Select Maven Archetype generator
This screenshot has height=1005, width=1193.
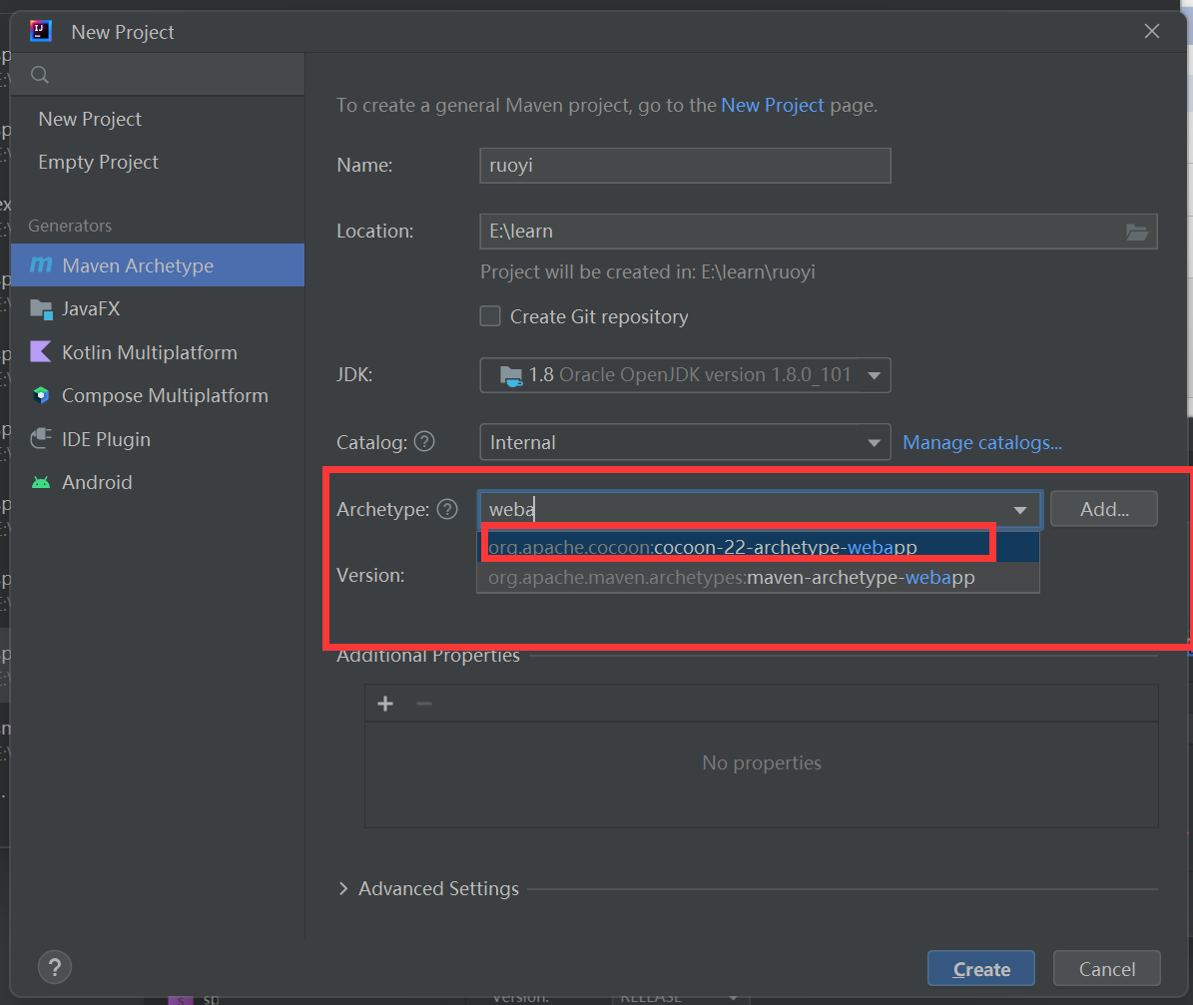pos(158,265)
